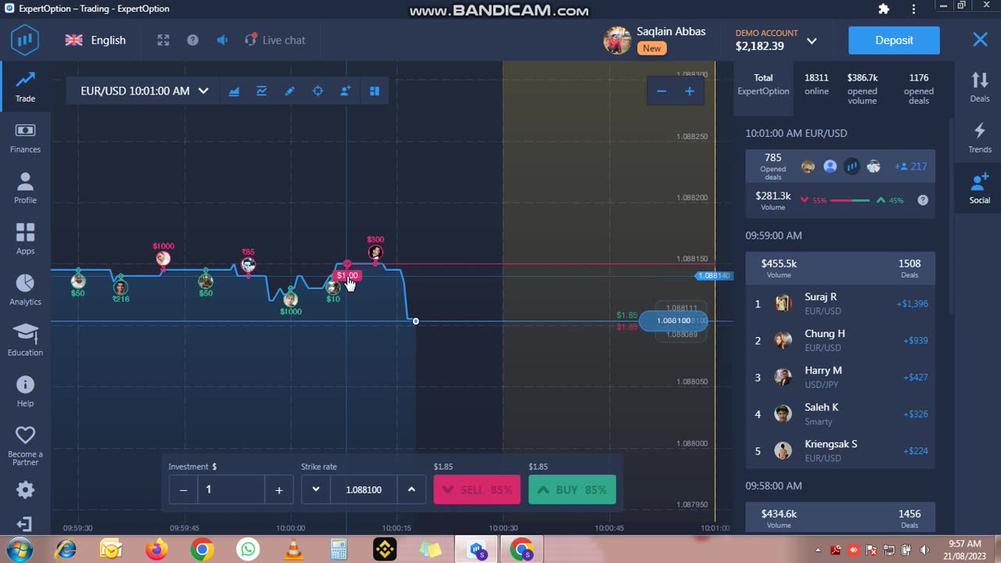Viewport: 1001px width, 563px height.
Task: Open the Apps section
Action: pos(25,239)
